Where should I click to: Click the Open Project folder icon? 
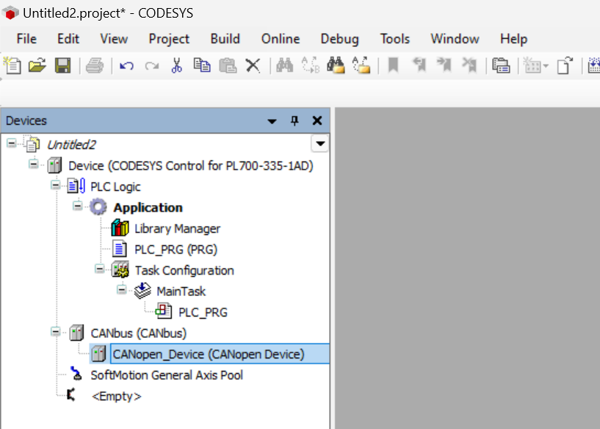(x=37, y=65)
